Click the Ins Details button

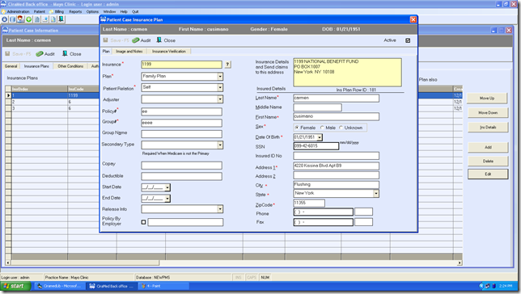click(x=488, y=128)
